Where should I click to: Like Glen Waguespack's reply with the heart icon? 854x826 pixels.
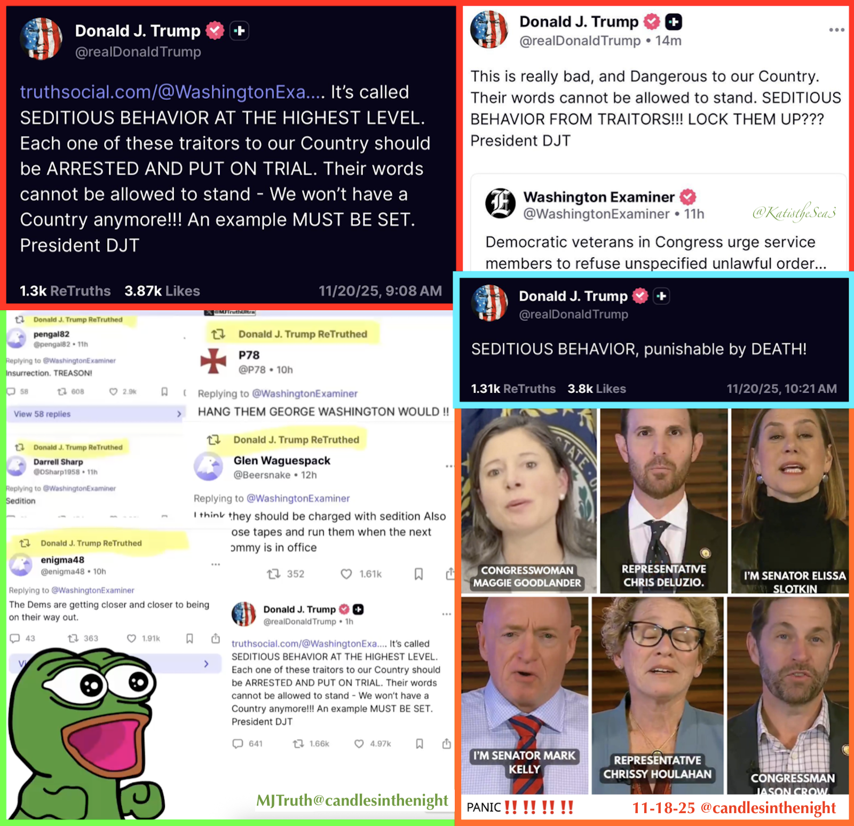point(346,574)
